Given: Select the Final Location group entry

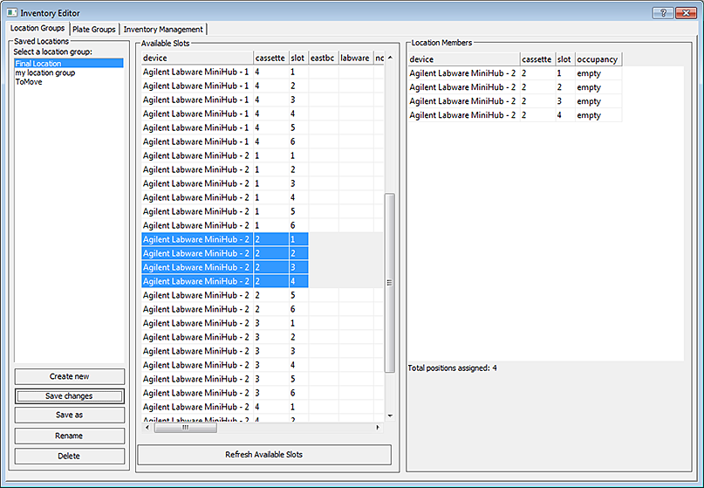Looking at the screenshot, I should click(x=38, y=64).
